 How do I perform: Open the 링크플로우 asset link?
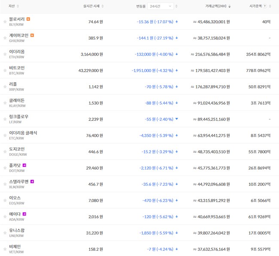pyautogui.click(x=19, y=117)
